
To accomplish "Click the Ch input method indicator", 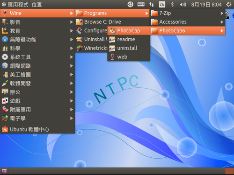I will point(162,5).
